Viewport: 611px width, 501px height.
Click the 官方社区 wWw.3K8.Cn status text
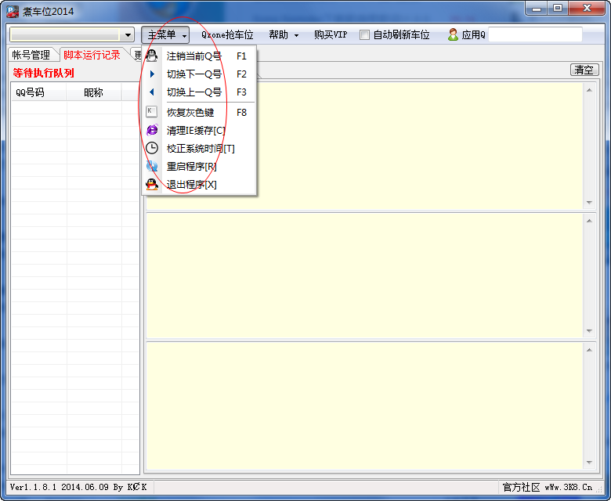tap(547, 487)
